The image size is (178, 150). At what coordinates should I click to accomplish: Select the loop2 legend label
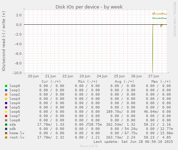point(15,95)
